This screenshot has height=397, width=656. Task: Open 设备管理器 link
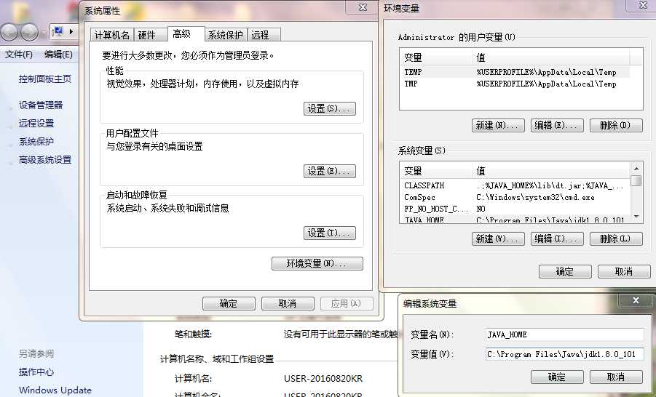pyautogui.click(x=41, y=105)
